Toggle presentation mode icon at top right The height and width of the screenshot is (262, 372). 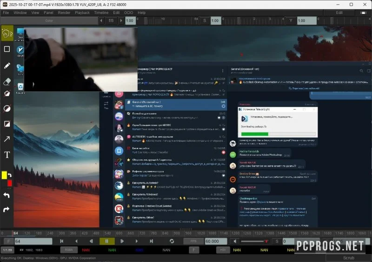363,13
